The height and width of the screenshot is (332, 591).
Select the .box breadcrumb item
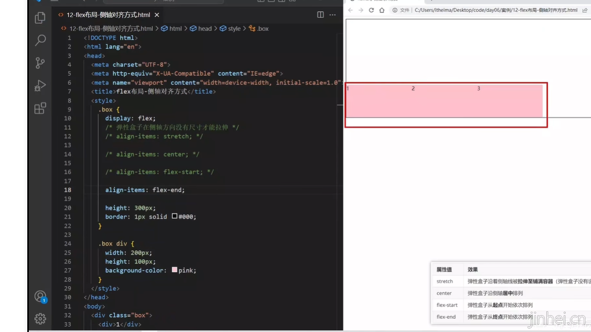(x=259, y=28)
